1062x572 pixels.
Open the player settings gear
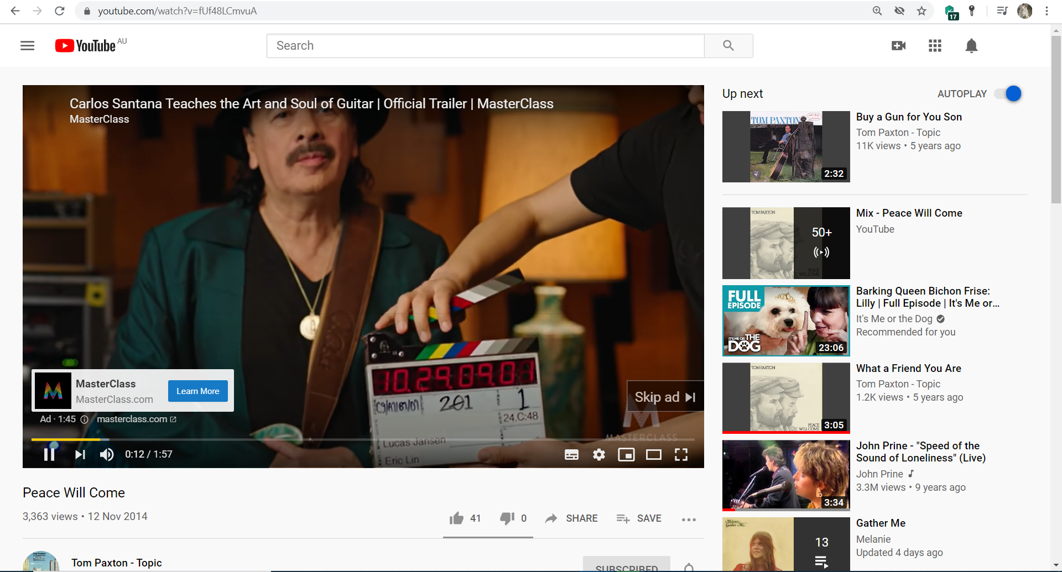tap(598, 454)
